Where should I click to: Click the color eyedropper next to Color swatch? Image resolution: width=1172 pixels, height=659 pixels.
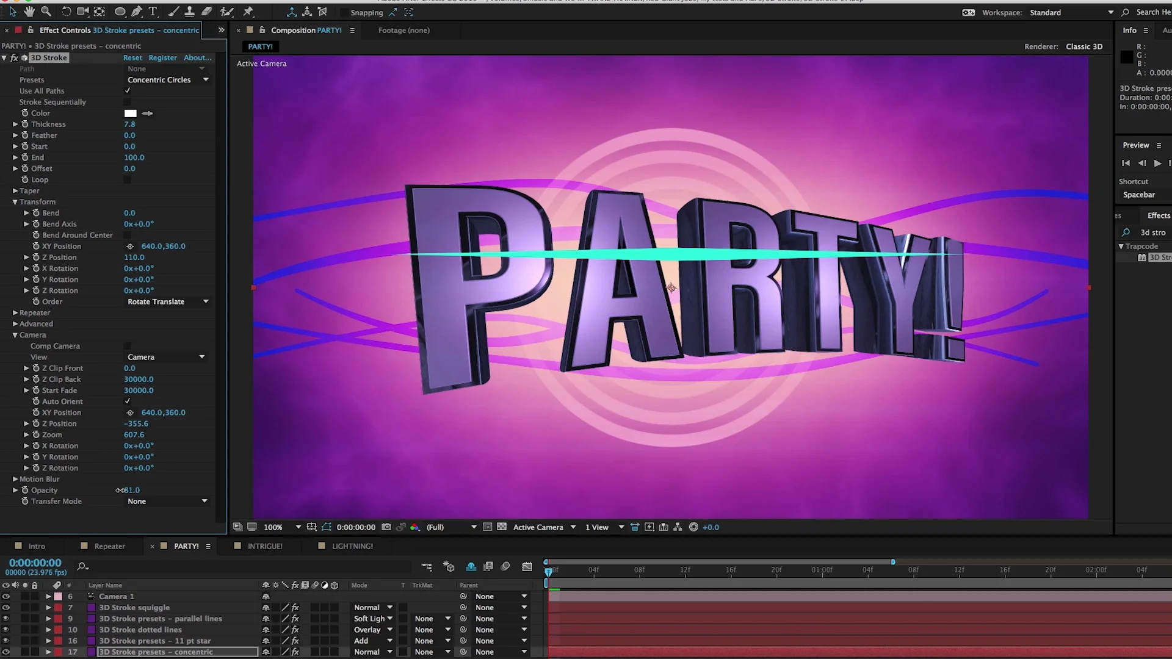pyautogui.click(x=147, y=113)
